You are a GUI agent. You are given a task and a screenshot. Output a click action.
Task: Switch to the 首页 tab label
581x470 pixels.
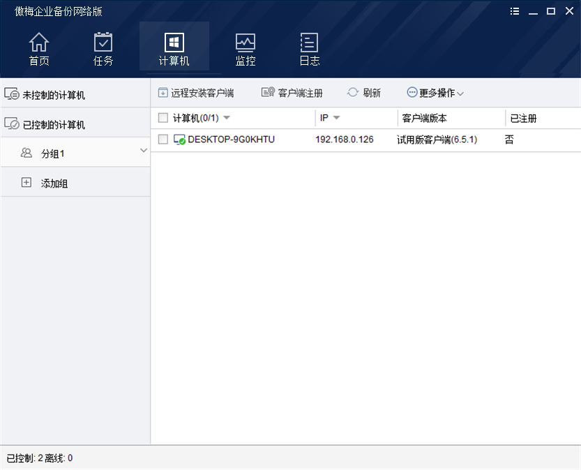tap(39, 61)
